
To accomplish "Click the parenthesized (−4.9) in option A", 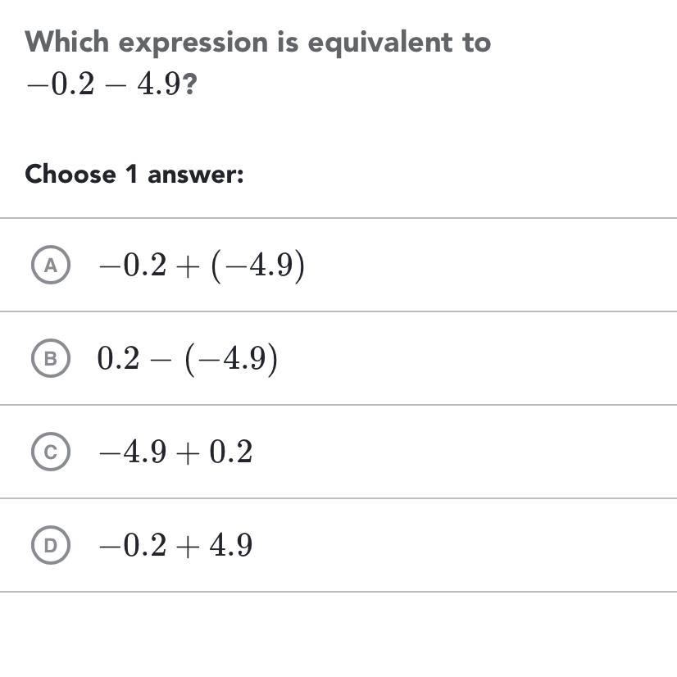I will (x=258, y=266).
